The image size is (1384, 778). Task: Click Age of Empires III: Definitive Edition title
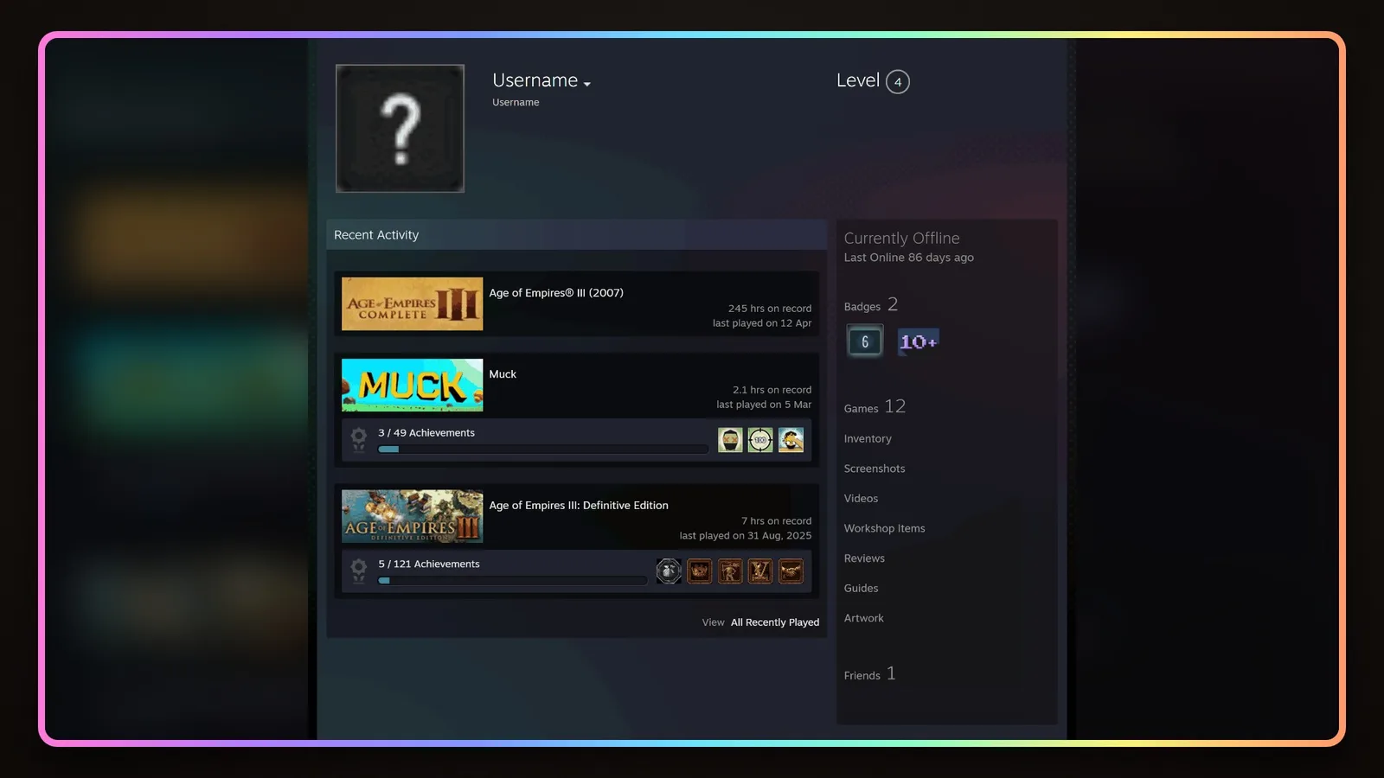[579, 506]
